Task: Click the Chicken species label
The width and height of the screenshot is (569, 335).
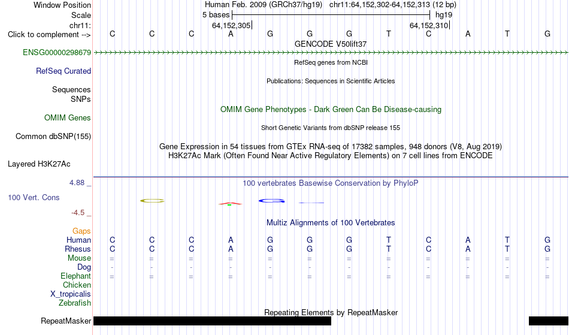Action: pyautogui.click(x=77, y=285)
